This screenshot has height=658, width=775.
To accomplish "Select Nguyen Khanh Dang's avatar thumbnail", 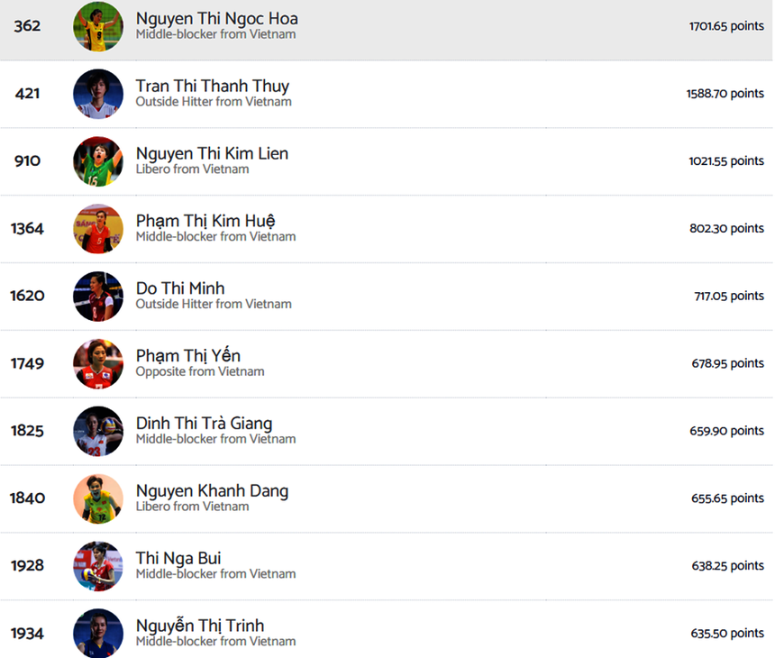I will point(97,498).
